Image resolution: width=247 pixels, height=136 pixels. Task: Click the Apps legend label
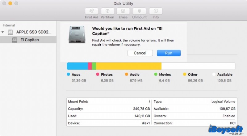(76, 74)
